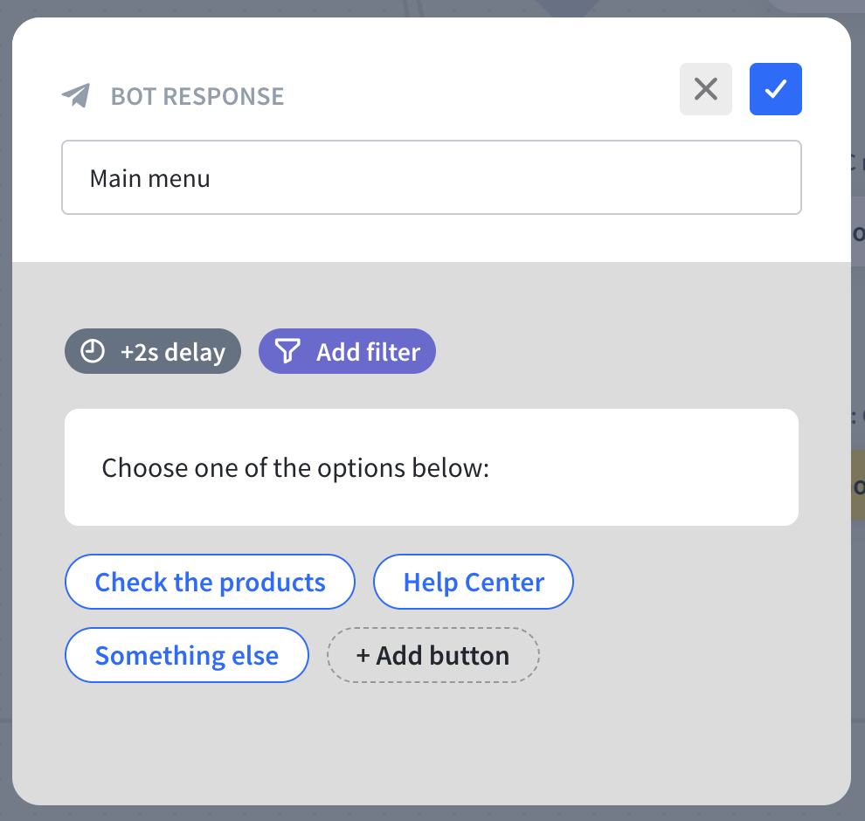Click the funnel icon in Add filter
The image size is (865, 821).
287,351
